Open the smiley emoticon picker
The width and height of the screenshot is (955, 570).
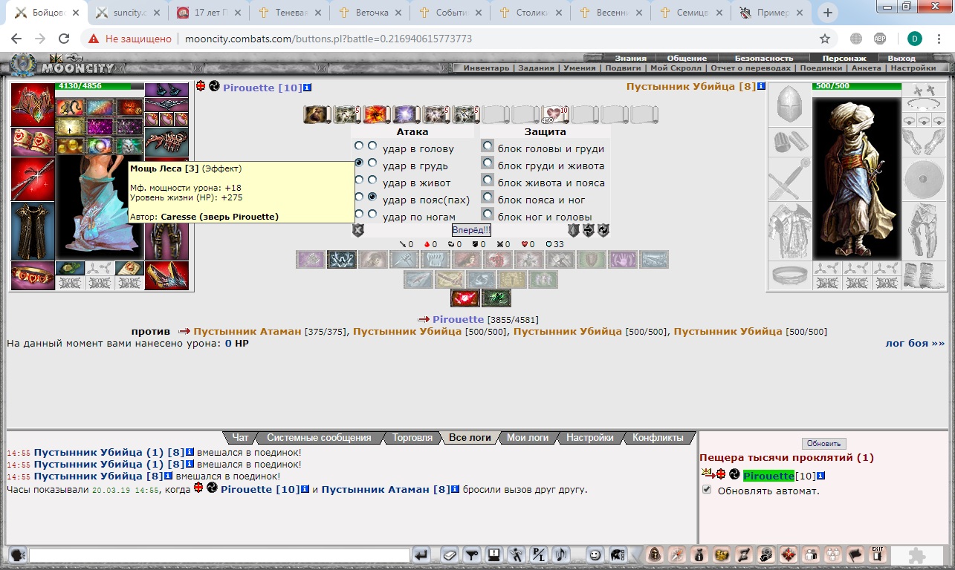595,554
